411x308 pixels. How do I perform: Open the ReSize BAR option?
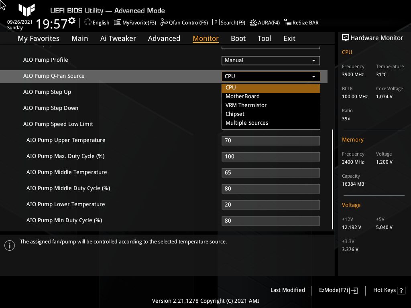[301, 22]
